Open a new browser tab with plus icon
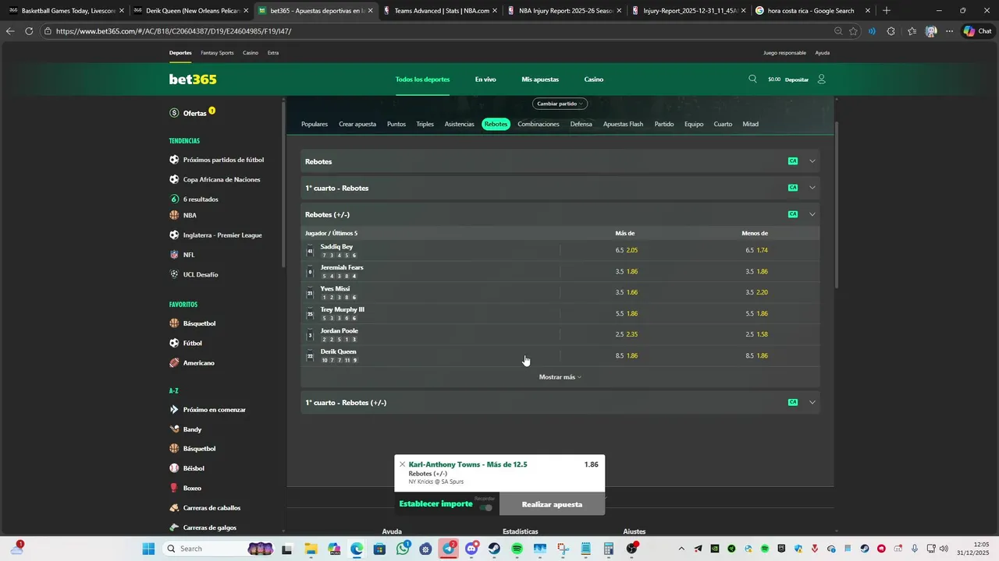 click(886, 11)
